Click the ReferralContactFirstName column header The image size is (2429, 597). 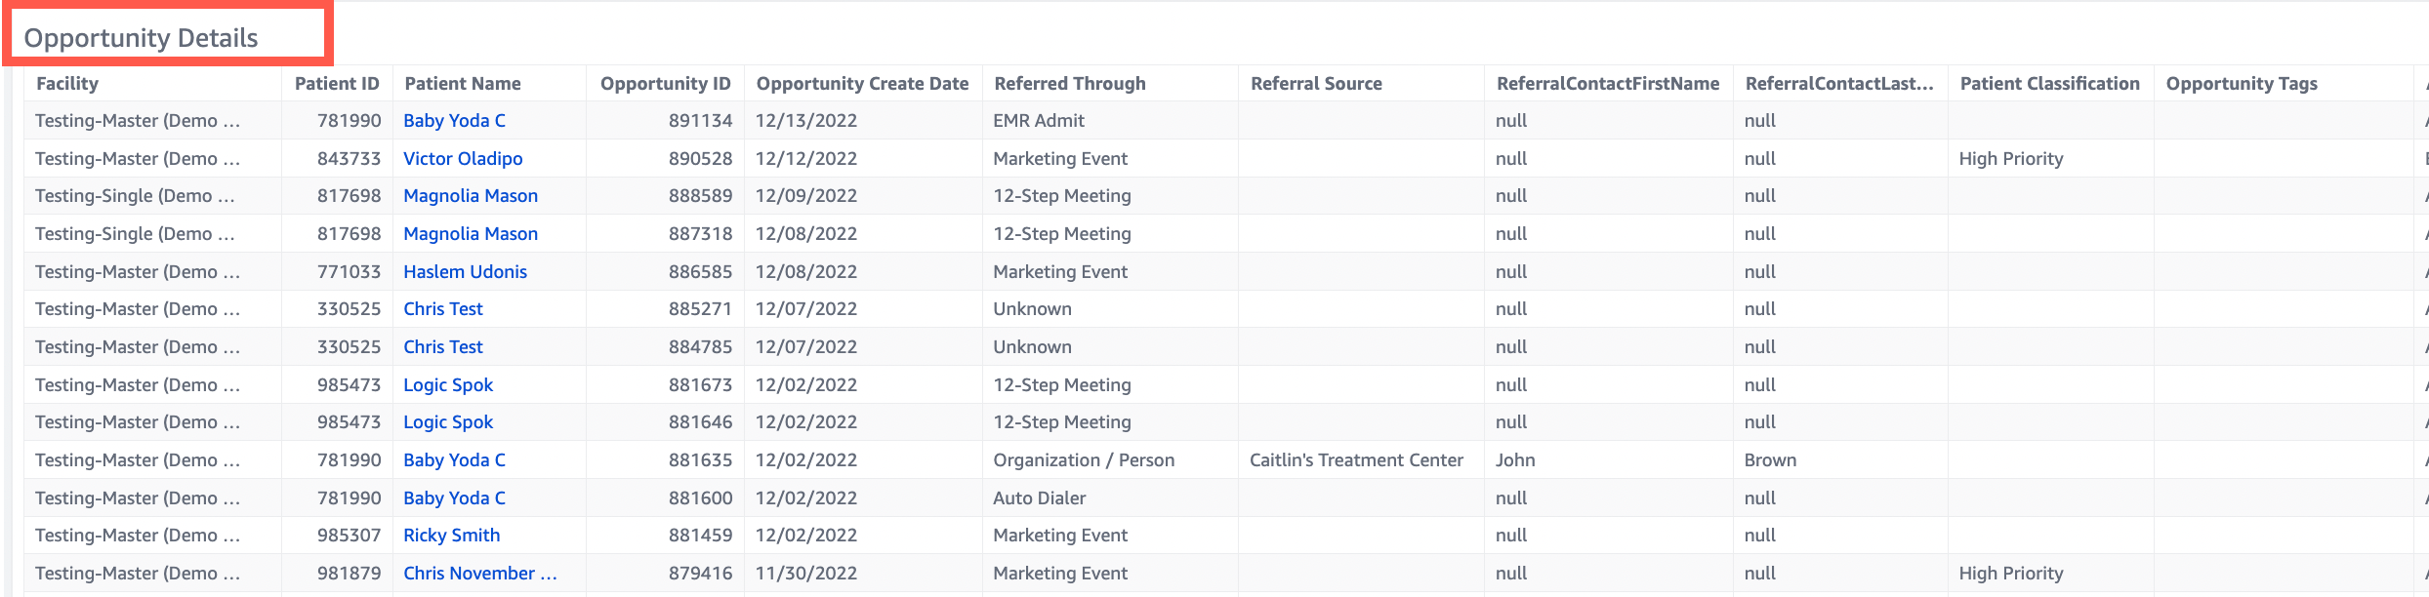click(x=1607, y=84)
